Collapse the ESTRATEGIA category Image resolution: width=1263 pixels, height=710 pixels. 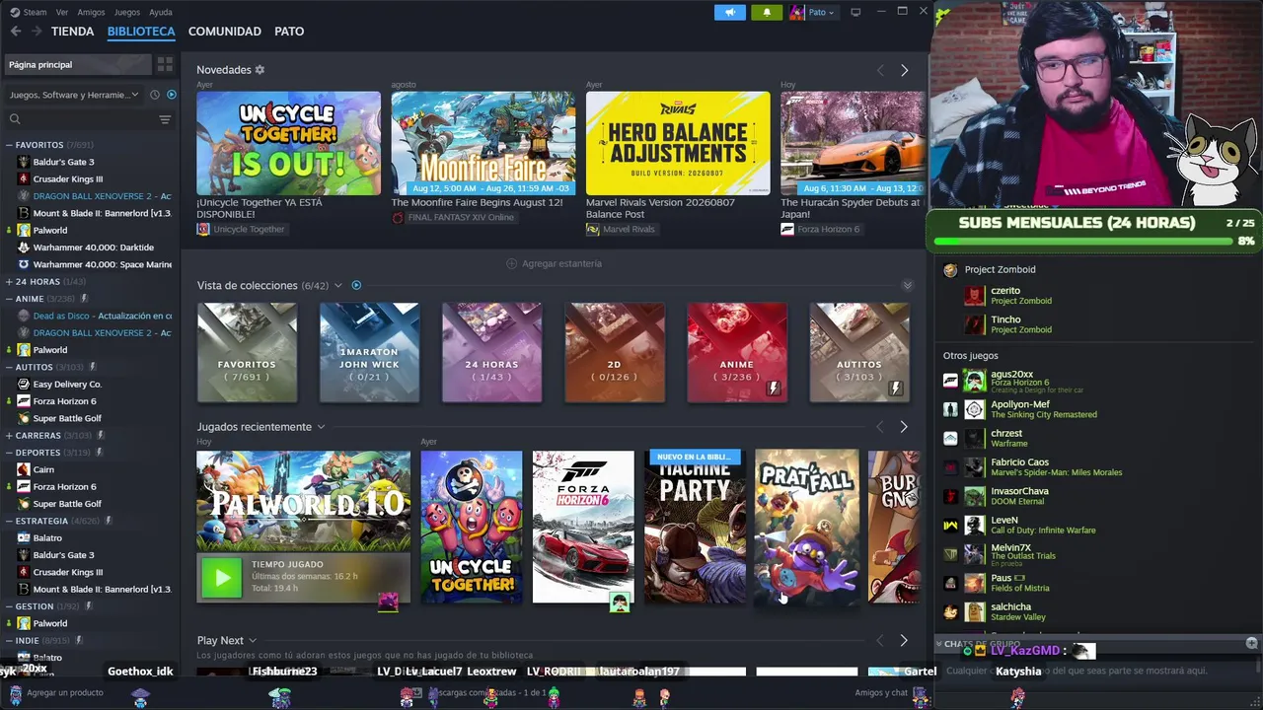pos(9,521)
